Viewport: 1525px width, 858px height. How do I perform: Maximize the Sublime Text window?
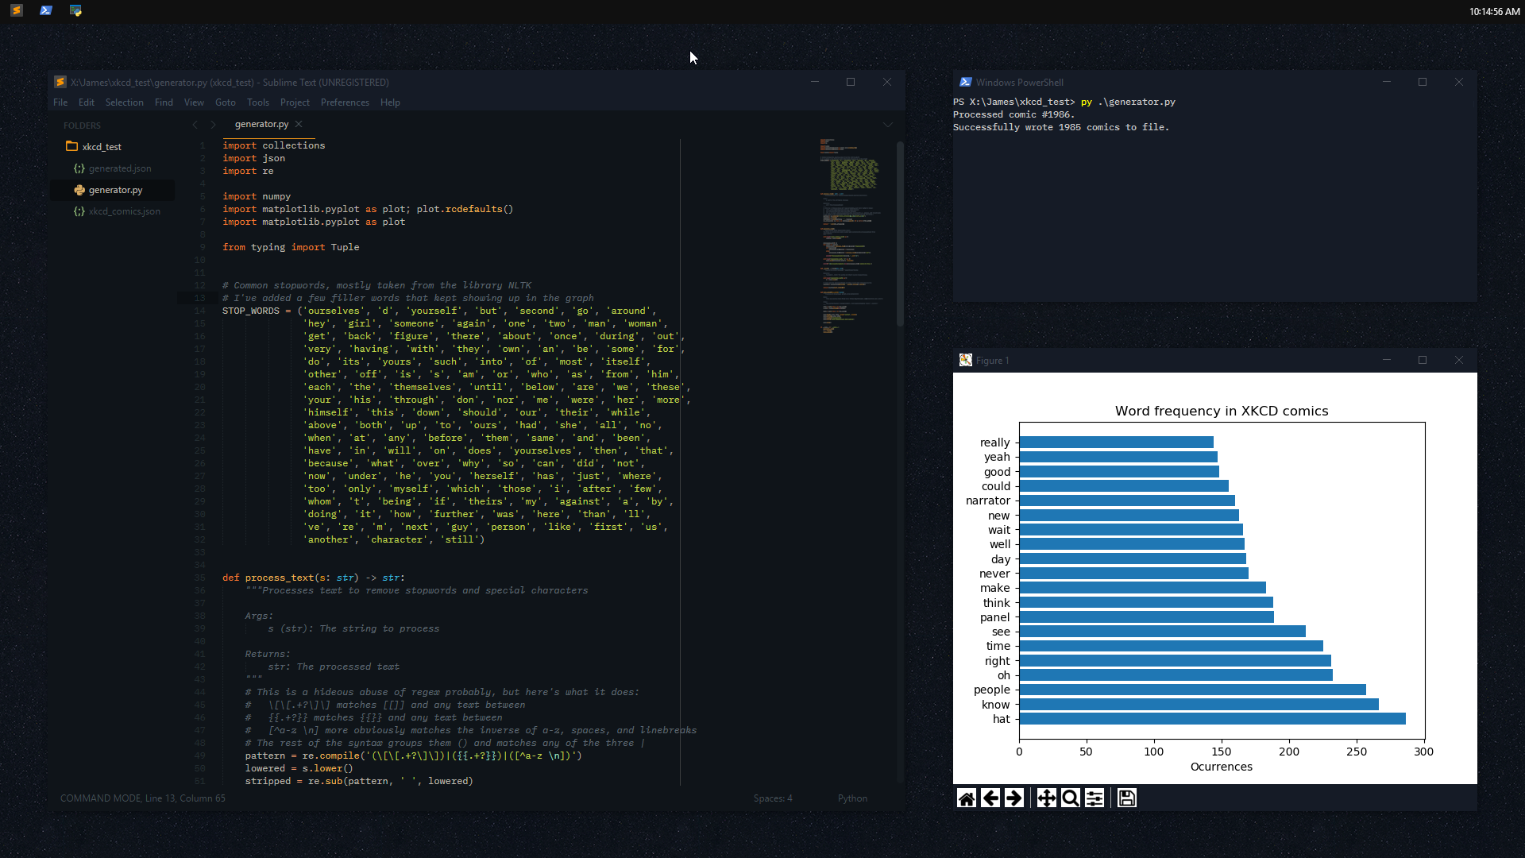(x=851, y=82)
